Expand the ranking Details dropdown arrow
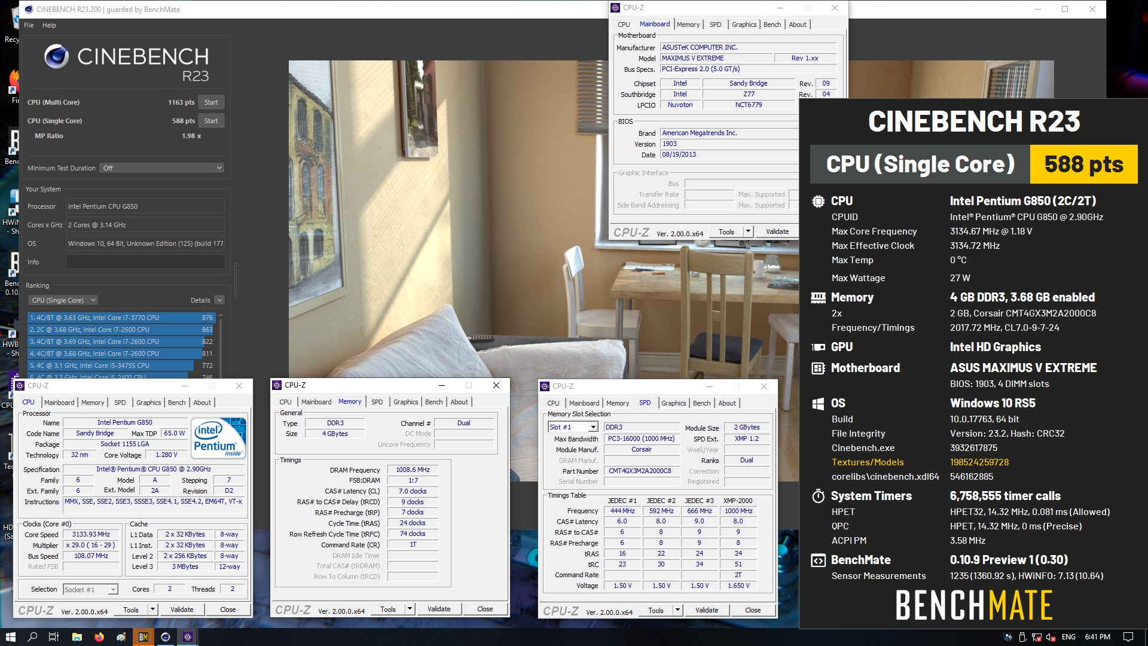1148x646 pixels. (219, 300)
